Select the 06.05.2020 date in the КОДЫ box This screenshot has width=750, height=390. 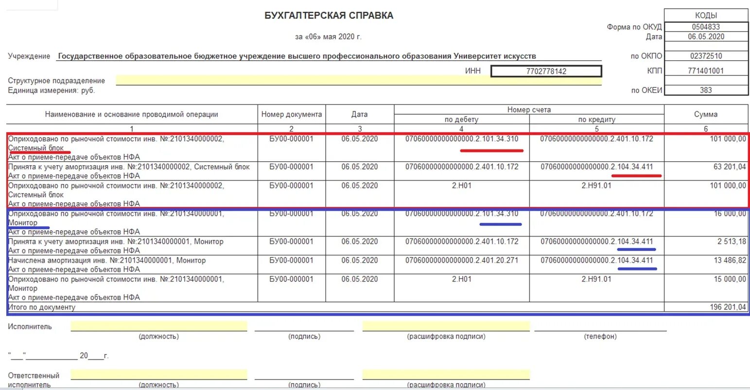tap(706, 37)
